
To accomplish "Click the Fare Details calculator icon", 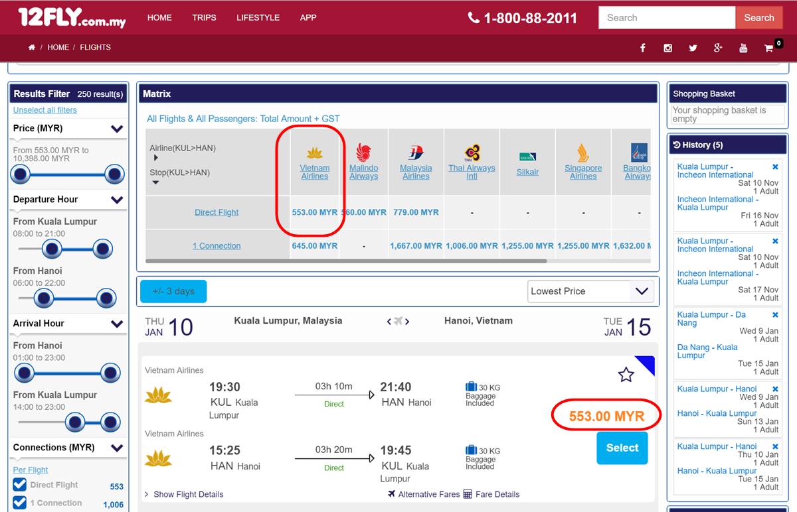I will 468,494.
